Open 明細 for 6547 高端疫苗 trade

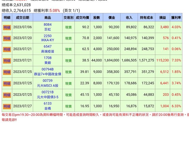click(7, 49)
